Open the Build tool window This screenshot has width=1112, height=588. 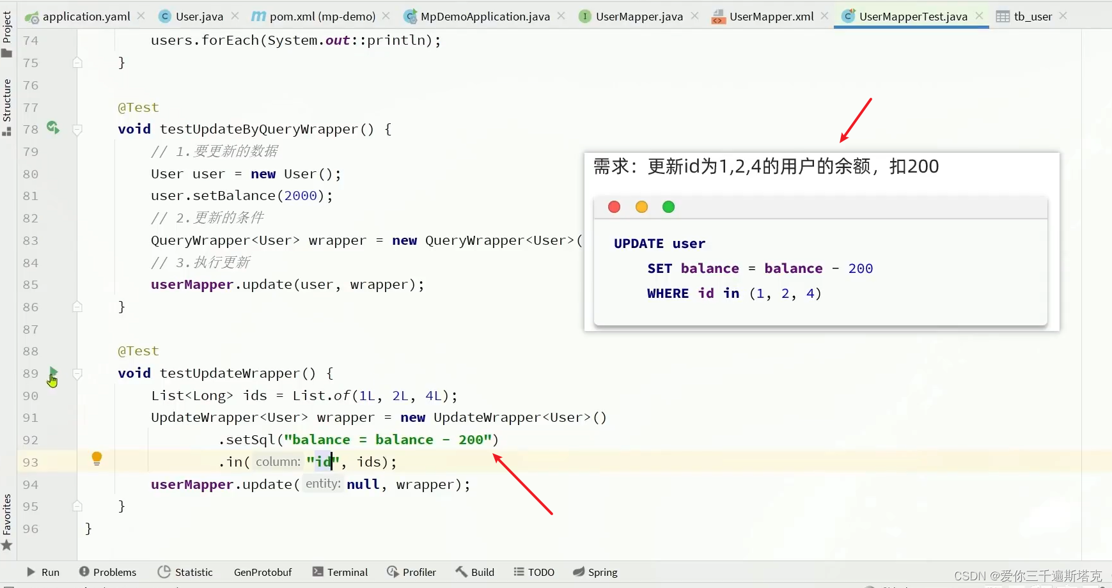point(475,572)
